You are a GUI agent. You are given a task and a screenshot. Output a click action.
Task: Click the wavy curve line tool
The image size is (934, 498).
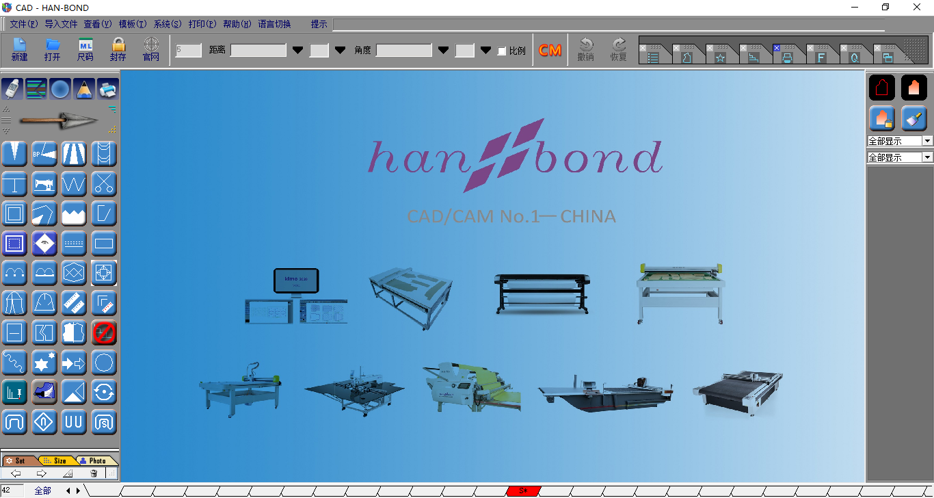pyautogui.click(x=14, y=363)
